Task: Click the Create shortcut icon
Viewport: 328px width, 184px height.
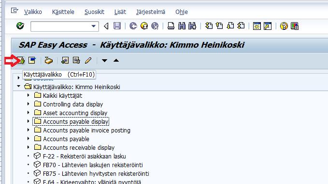Action: (x=268, y=26)
